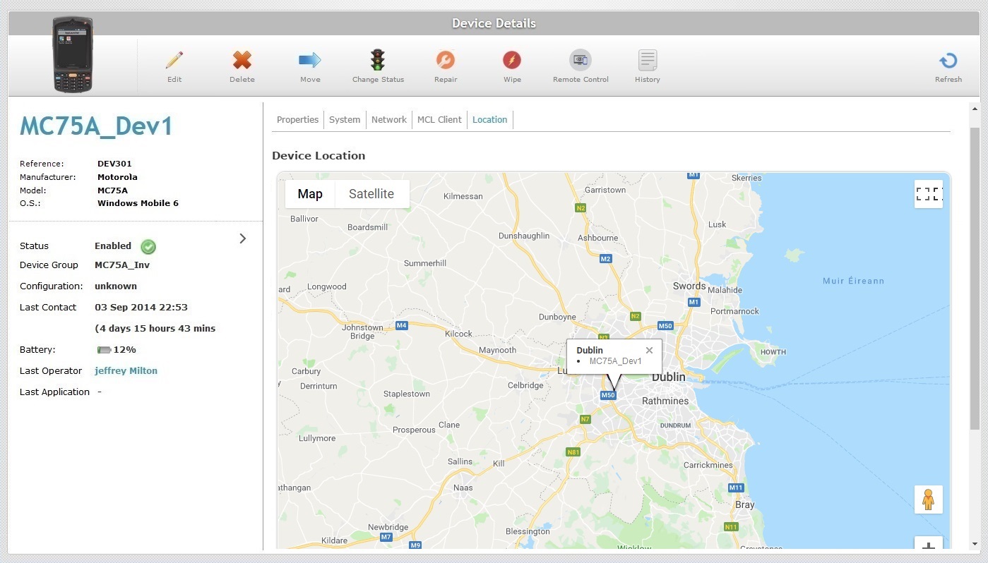
Task: Open the device History icon
Action: coord(647,61)
